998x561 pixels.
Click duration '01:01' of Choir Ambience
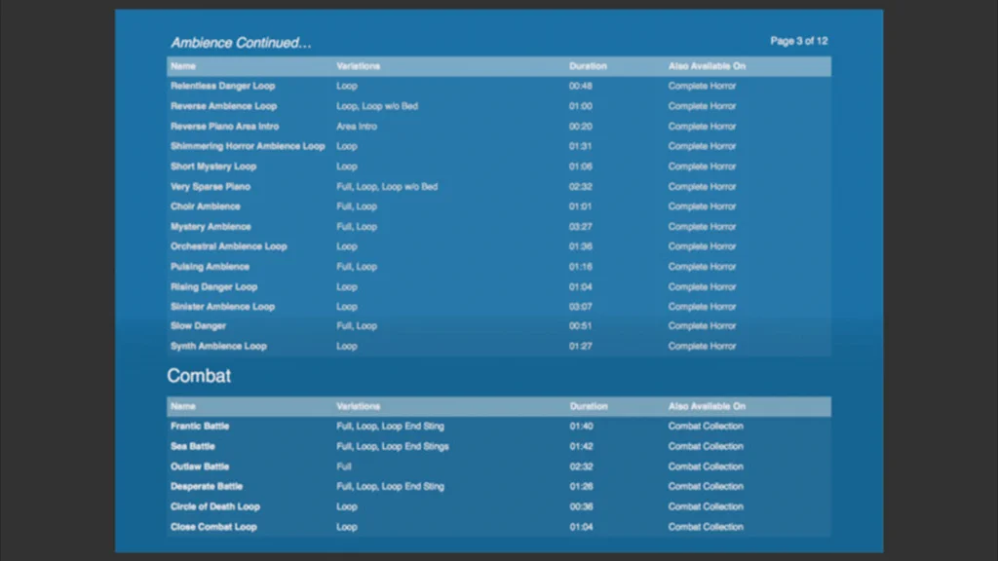point(581,206)
